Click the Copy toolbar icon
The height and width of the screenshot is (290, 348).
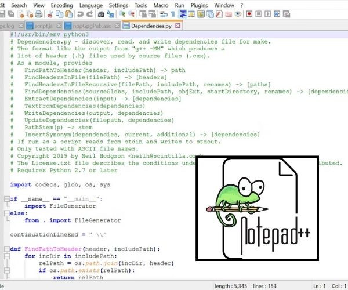[60, 14]
